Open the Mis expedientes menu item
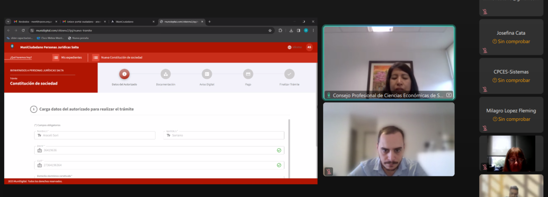 [x=68, y=58]
